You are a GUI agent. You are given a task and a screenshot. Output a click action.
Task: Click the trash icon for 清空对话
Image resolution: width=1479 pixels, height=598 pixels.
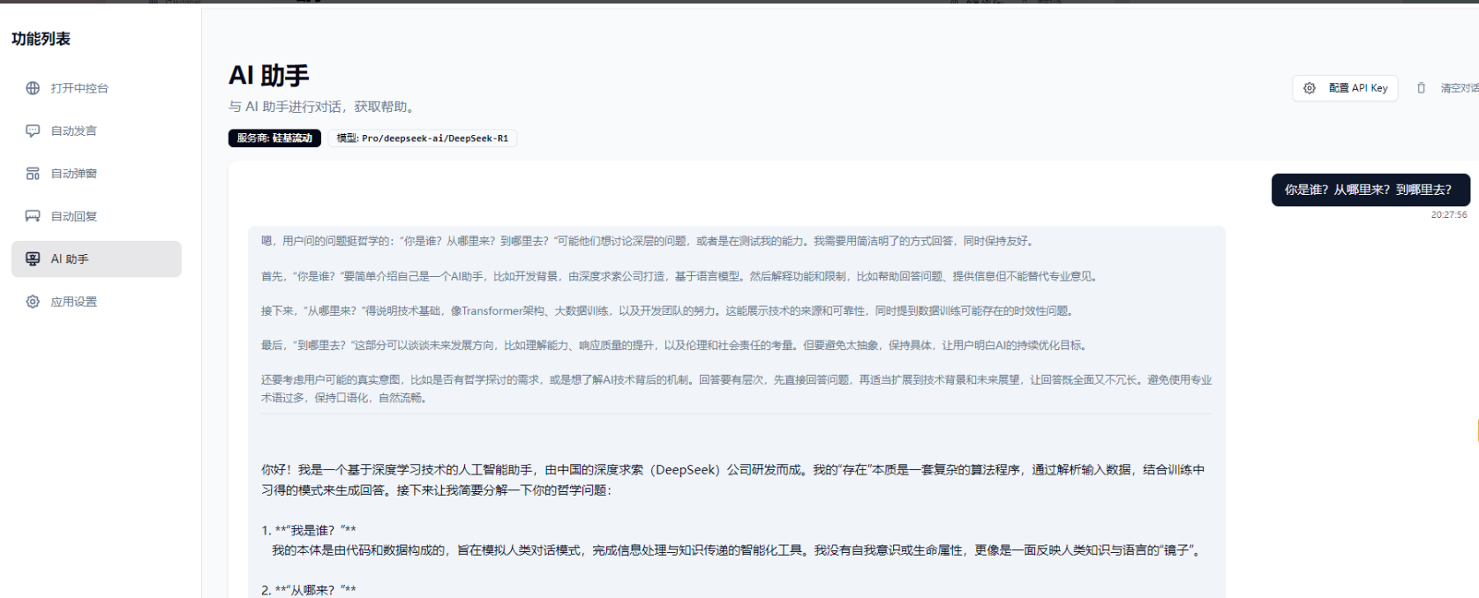point(1421,88)
